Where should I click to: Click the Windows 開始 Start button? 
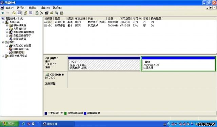pos(9,124)
